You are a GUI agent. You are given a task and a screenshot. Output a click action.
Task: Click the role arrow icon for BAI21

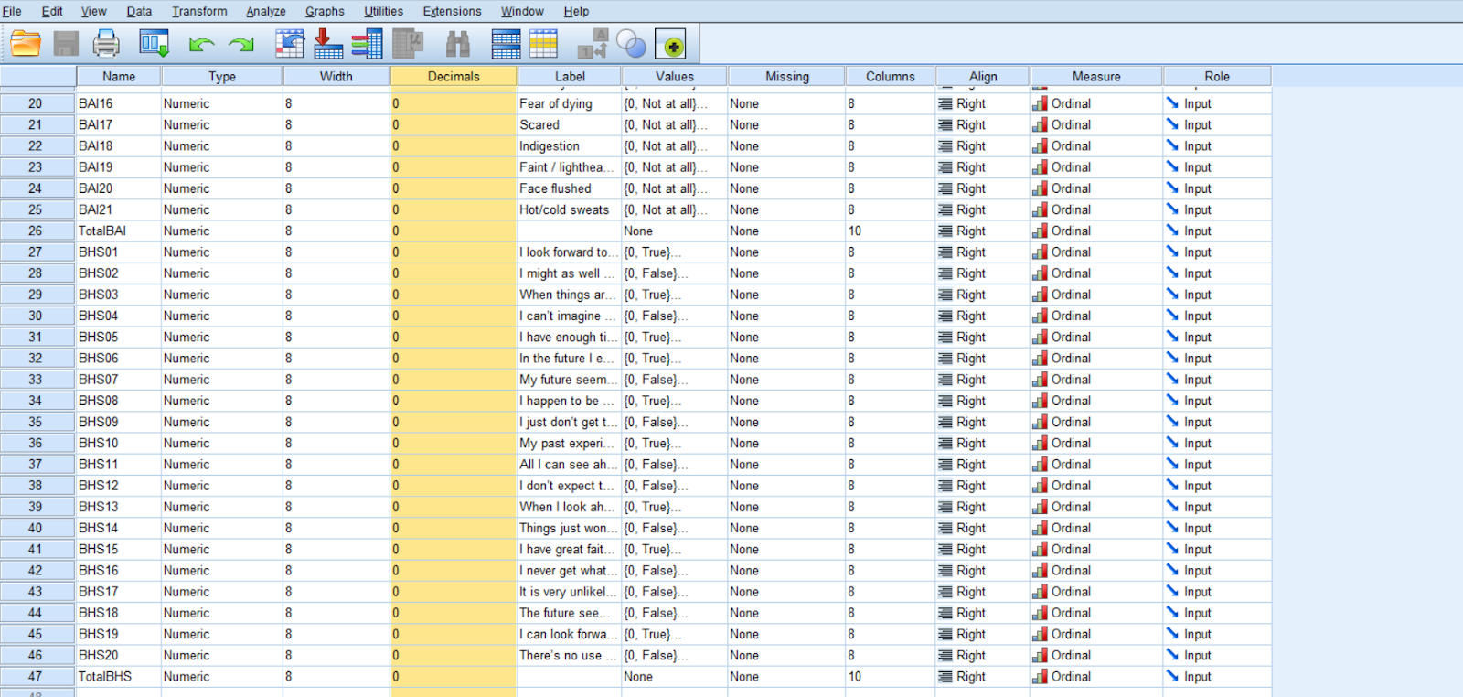point(1172,209)
